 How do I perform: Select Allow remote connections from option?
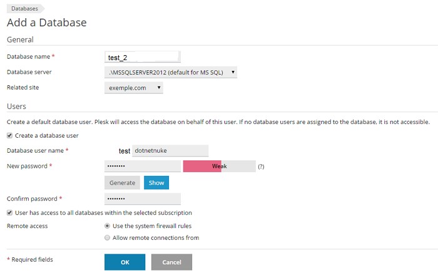pos(107,238)
